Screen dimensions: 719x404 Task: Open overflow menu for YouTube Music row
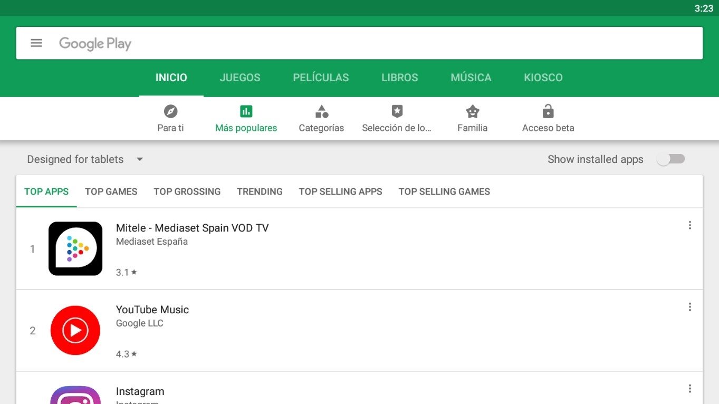tap(689, 307)
